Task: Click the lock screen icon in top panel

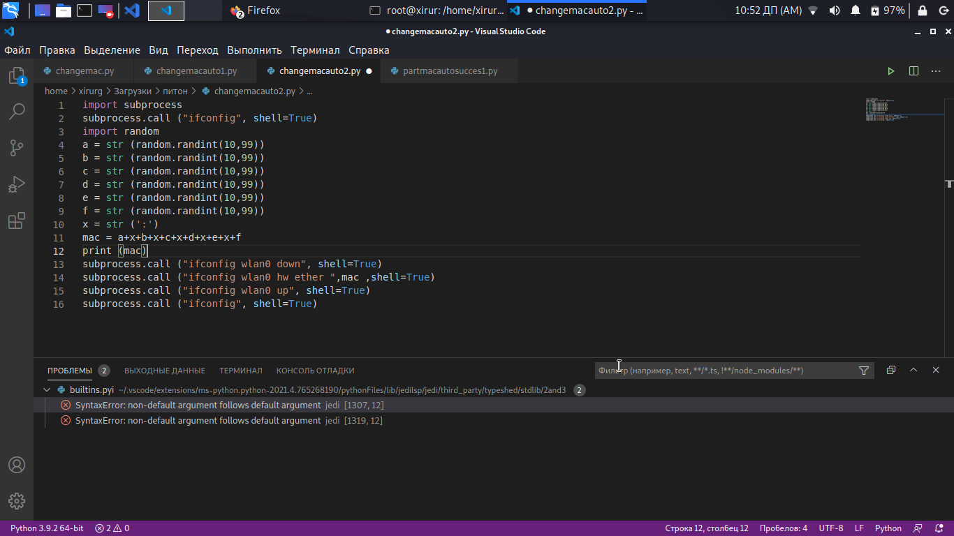Action: click(922, 10)
